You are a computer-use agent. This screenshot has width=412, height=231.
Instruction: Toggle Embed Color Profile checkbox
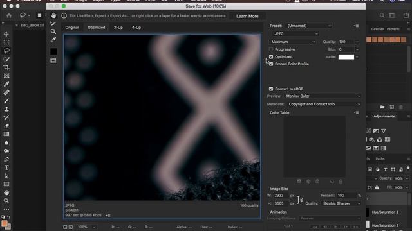point(271,64)
